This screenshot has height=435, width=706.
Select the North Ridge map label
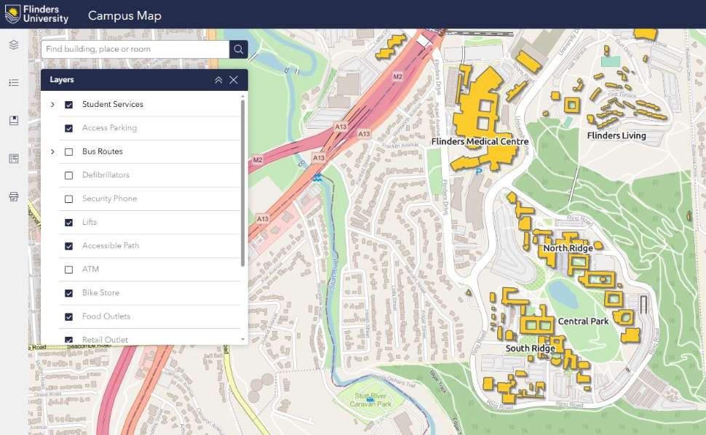(x=568, y=248)
